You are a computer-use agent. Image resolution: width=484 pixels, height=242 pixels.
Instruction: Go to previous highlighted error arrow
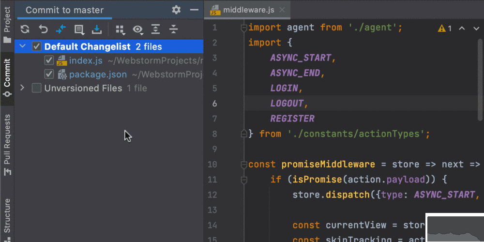[462, 29]
